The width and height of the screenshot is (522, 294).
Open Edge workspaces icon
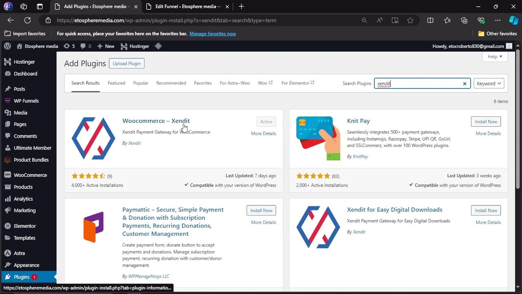pyautogui.click(x=24, y=7)
